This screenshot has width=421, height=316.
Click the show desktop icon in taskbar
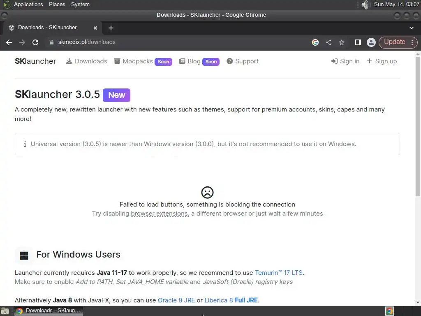click(x=5, y=311)
